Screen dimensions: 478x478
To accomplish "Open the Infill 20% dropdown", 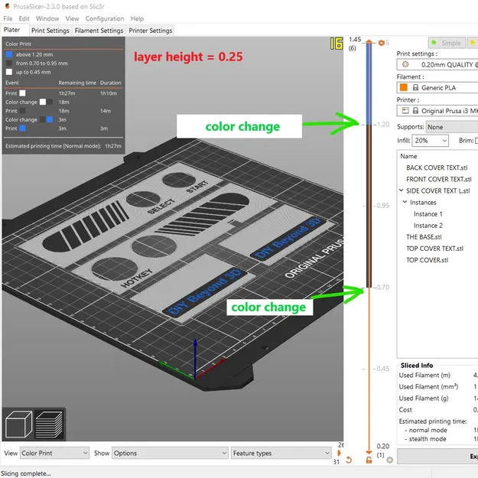I will 431,141.
